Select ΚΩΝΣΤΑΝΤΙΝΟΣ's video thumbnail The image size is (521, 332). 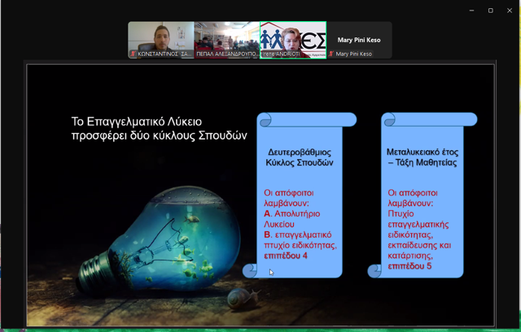[x=160, y=37]
